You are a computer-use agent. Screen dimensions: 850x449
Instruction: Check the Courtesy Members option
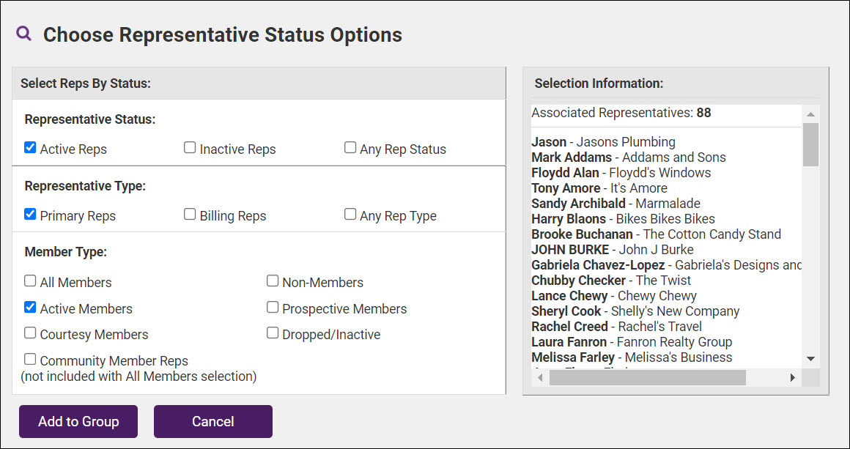click(30, 333)
